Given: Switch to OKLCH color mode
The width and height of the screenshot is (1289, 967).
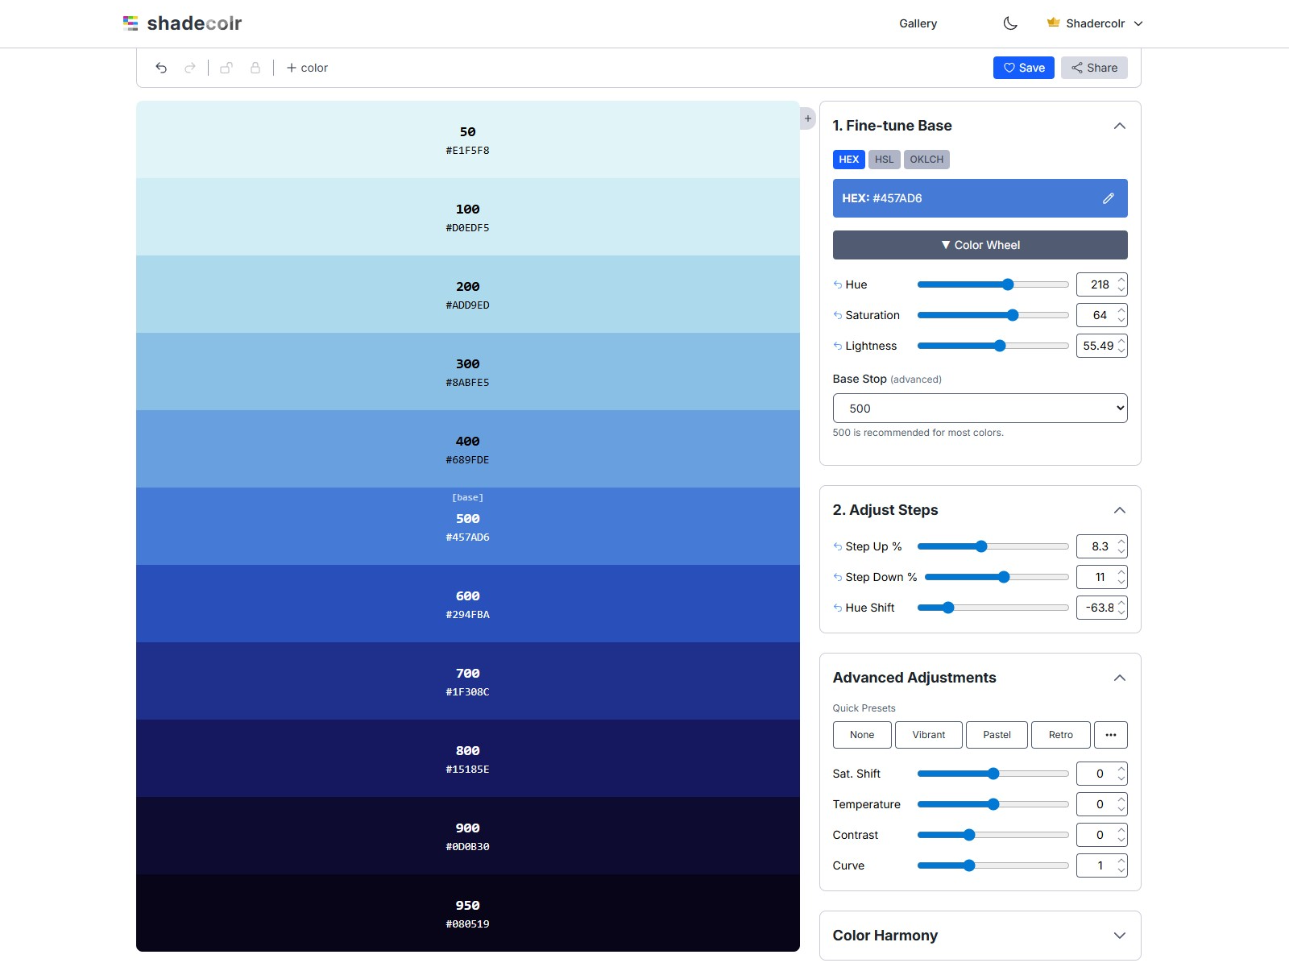Looking at the screenshot, I should click(x=926, y=160).
